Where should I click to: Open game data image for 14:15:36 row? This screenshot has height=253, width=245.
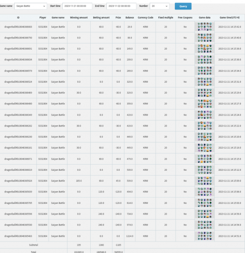click(x=205, y=59)
